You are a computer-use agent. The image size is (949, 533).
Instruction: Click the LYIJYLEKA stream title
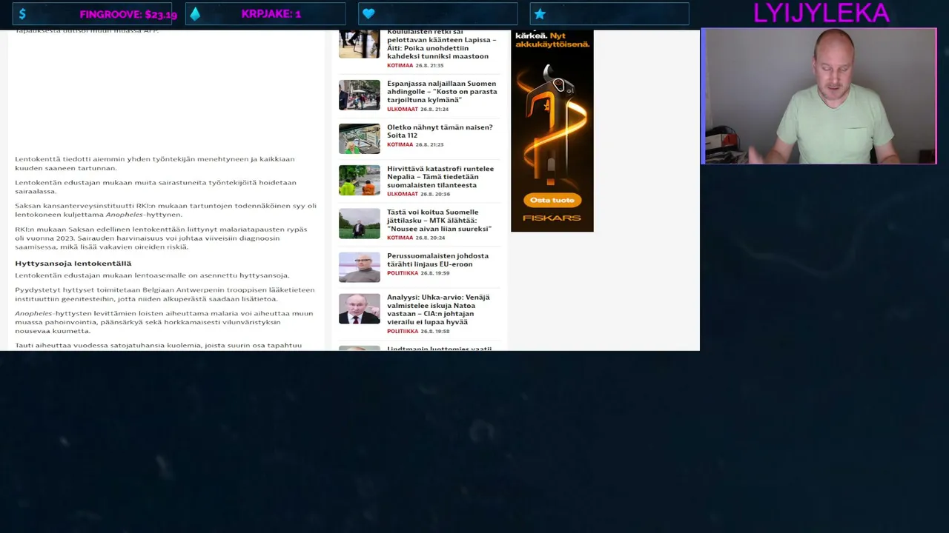coord(821,13)
